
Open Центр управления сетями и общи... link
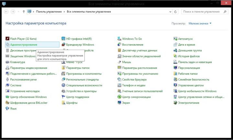pos(201,97)
